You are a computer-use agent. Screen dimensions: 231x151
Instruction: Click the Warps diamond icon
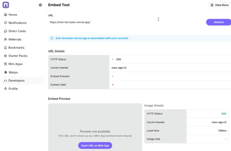pyautogui.click(x=5, y=72)
